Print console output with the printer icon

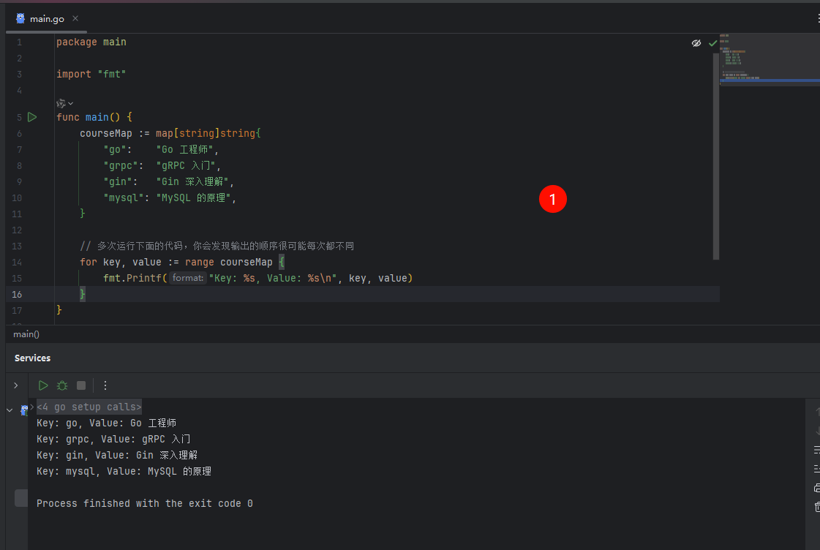point(816,487)
